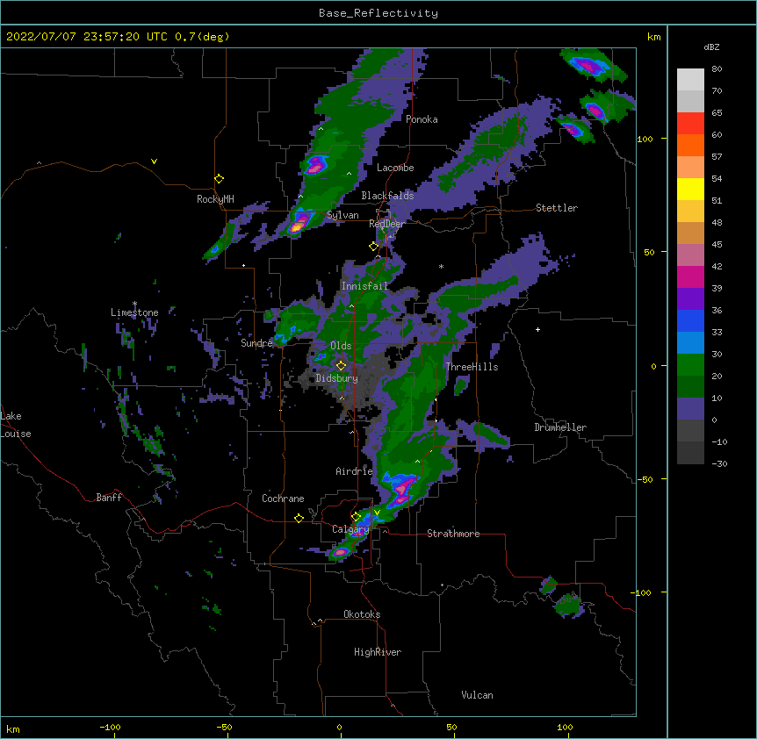Select the yellow V marker northwest of RockyMH

154,161
